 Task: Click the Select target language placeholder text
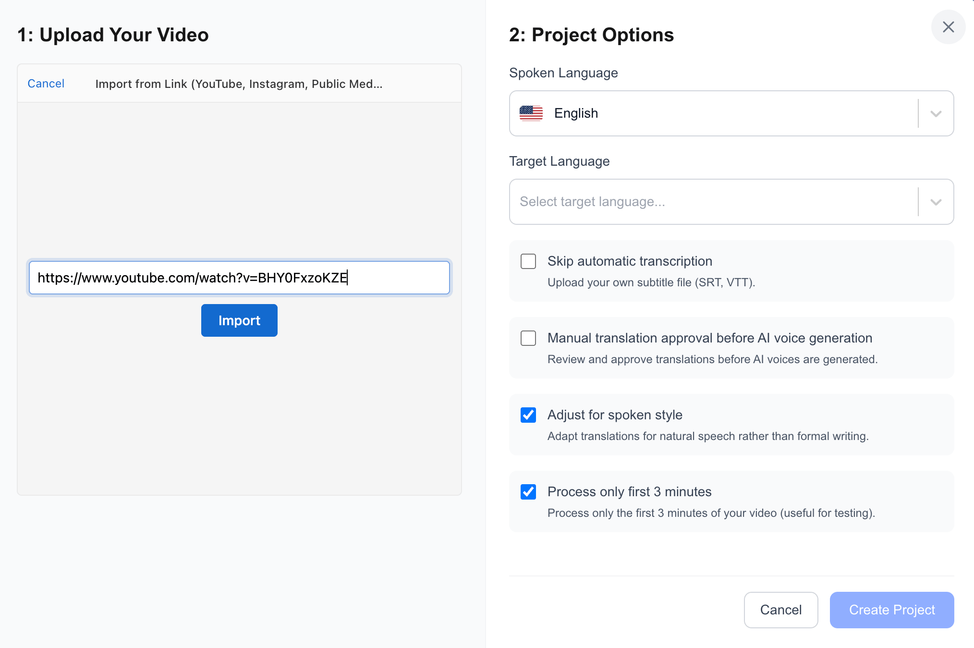coord(592,202)
